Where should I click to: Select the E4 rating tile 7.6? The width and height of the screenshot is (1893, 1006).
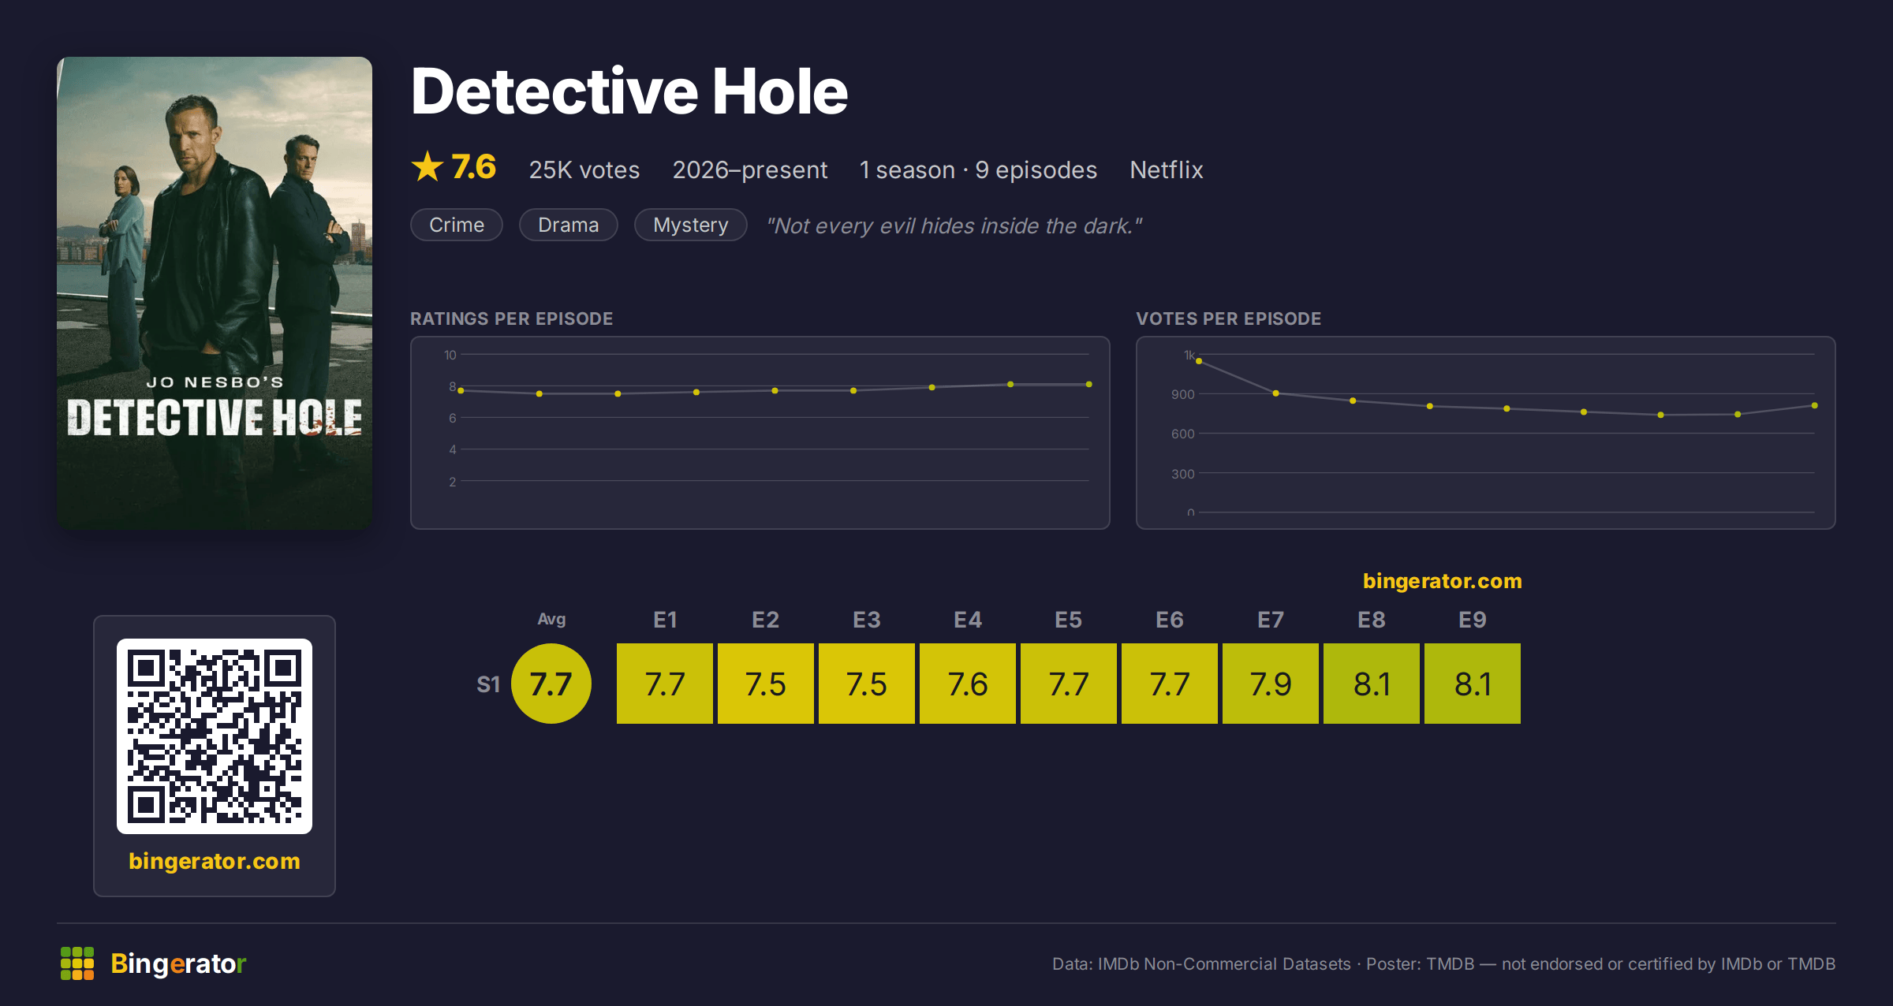tap(968, 684)
